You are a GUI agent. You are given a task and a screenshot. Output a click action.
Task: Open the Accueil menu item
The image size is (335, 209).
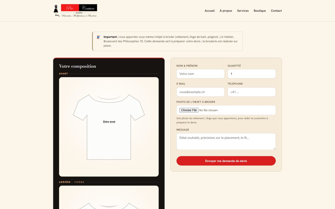210,11
